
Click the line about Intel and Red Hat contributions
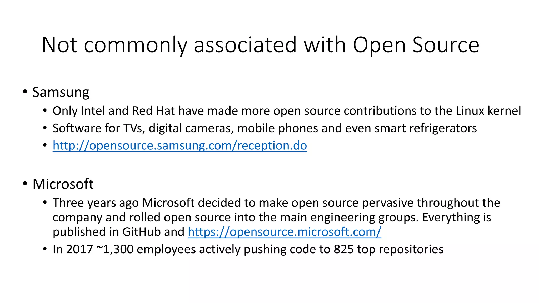287,111
